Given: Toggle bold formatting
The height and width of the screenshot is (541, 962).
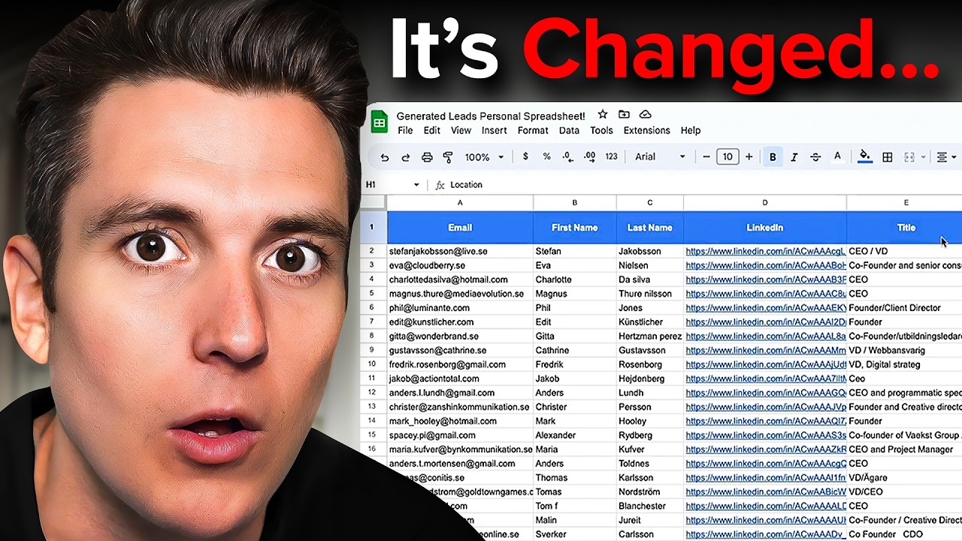Looking at the screenshot, I should coord(773,157).
